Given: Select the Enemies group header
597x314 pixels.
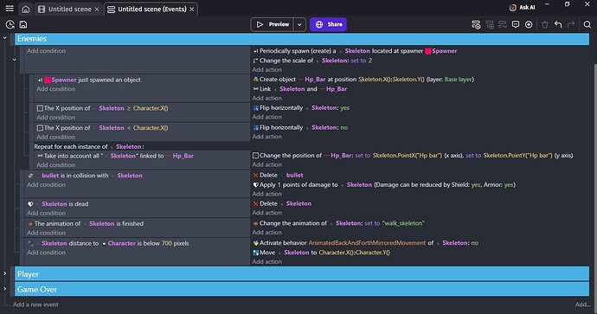Looking at the screenshot, I should coord(302,39).
